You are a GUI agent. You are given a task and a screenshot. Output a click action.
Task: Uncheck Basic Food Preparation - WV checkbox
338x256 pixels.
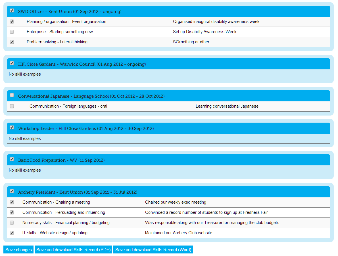12,159
